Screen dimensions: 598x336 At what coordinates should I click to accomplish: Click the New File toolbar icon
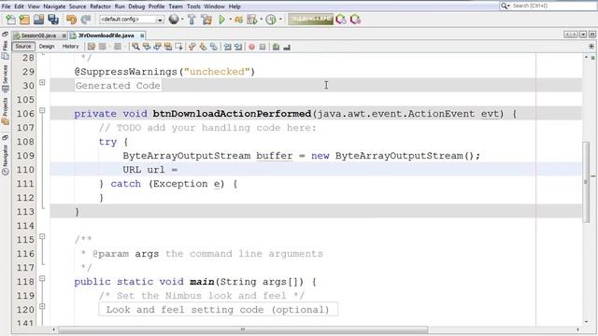coord(10,20)
